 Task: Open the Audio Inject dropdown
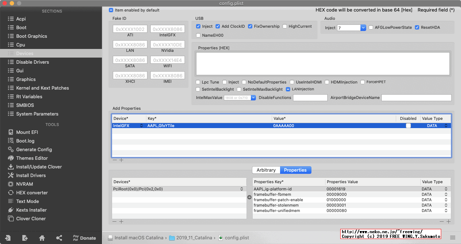pyautogui.click(x=363, y=27)
